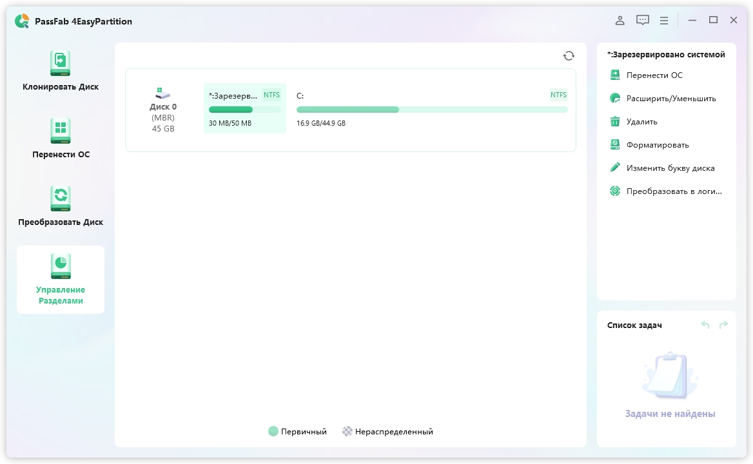The height and width of the screenshot is (464, 753).
Task: Redo the task with the forward arrow
Action: tap(723, 325)
